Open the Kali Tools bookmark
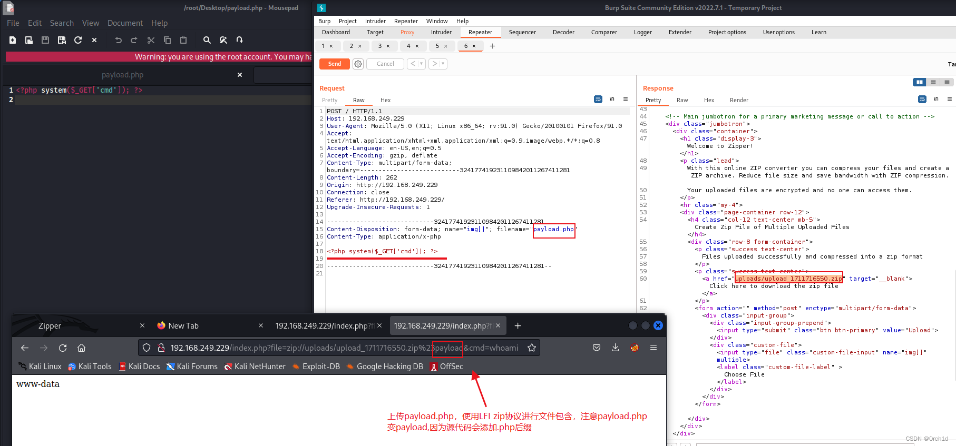Screen dimensions: 956x446 (90, 366)
